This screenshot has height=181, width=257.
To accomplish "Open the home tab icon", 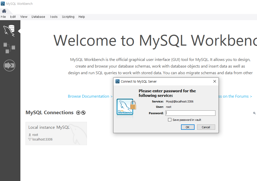I will point(4,11).
